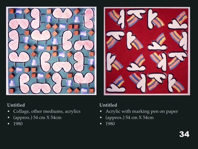198x149 pixels.
Task: Click the bullet before the left "1980"
Action: click(9, 124)
